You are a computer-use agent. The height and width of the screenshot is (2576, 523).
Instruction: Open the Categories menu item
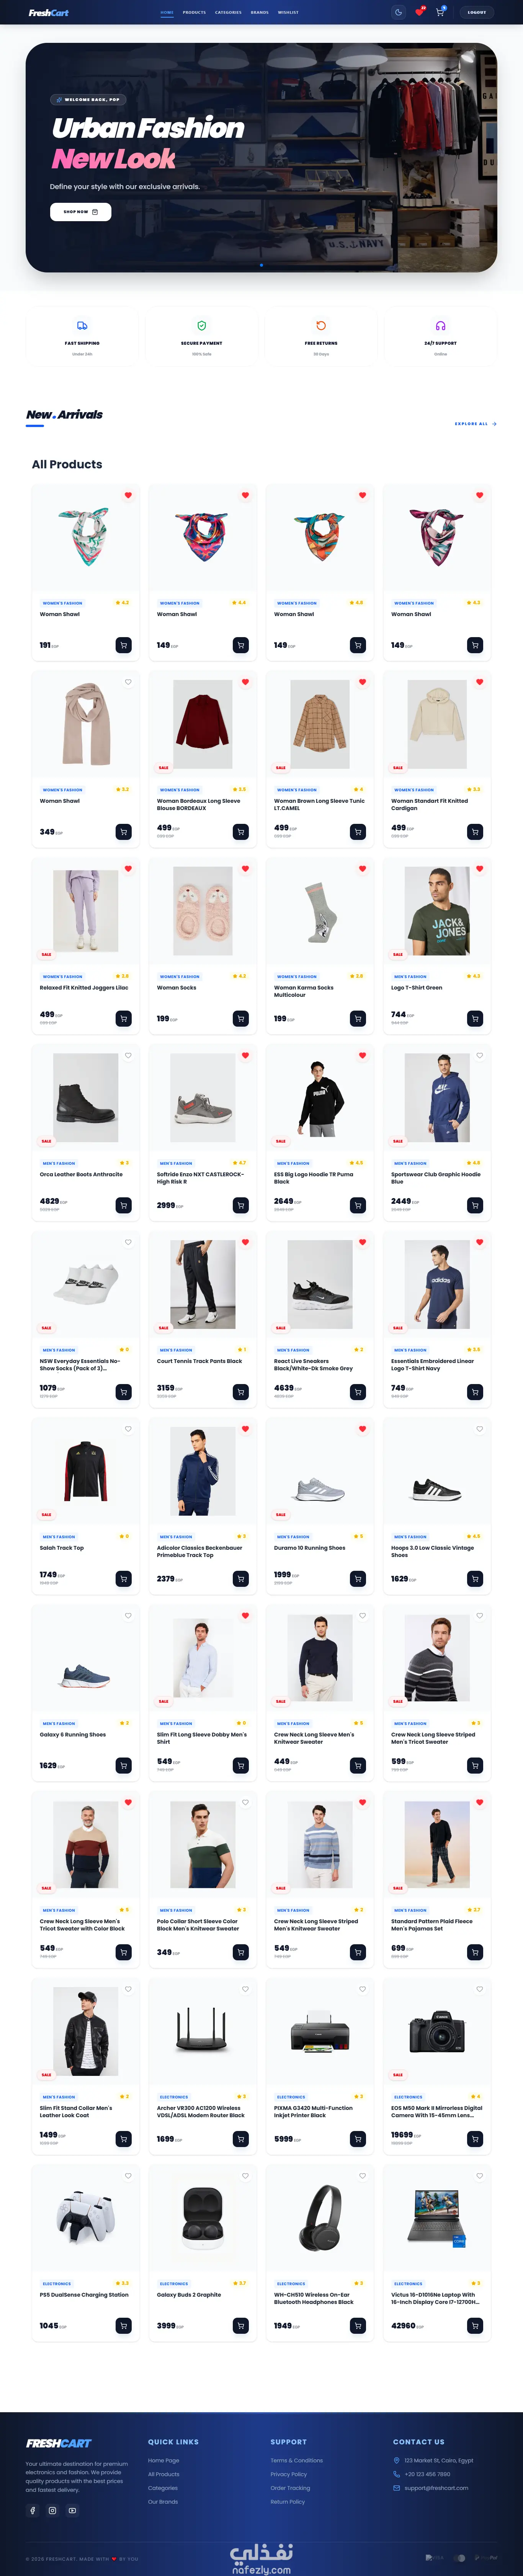point(228,12)
